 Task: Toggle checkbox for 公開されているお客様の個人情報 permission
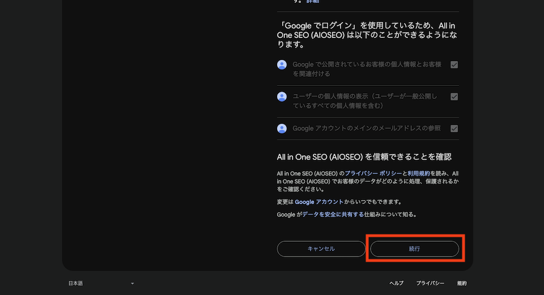point(454,64)
